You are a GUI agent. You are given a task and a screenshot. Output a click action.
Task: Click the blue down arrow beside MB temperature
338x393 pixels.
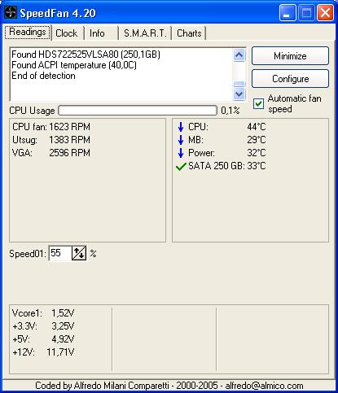click(181, 140)
